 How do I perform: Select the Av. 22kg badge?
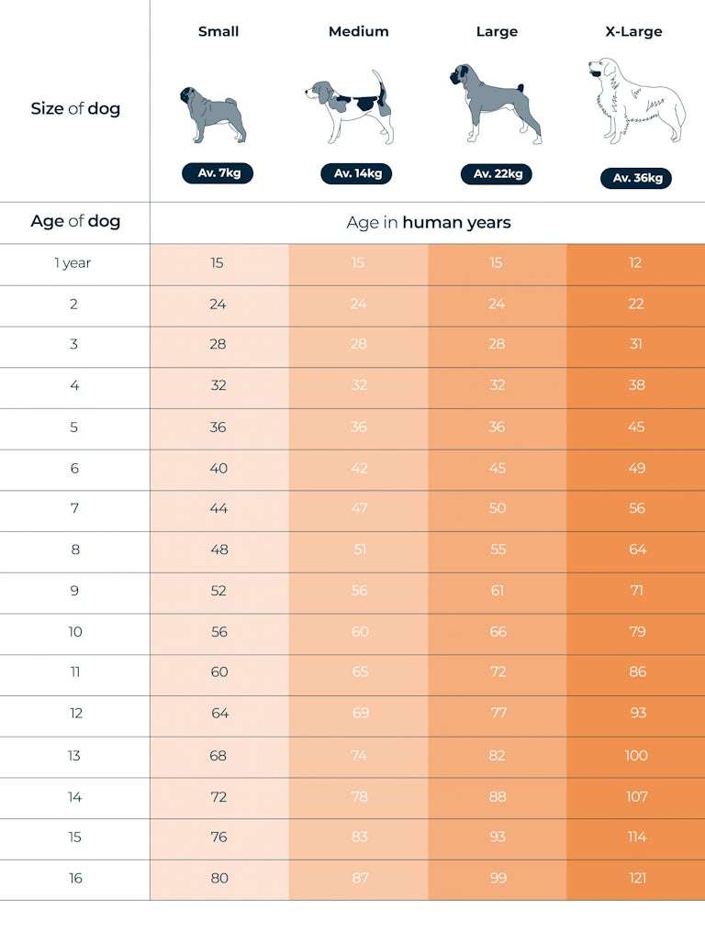497,173
